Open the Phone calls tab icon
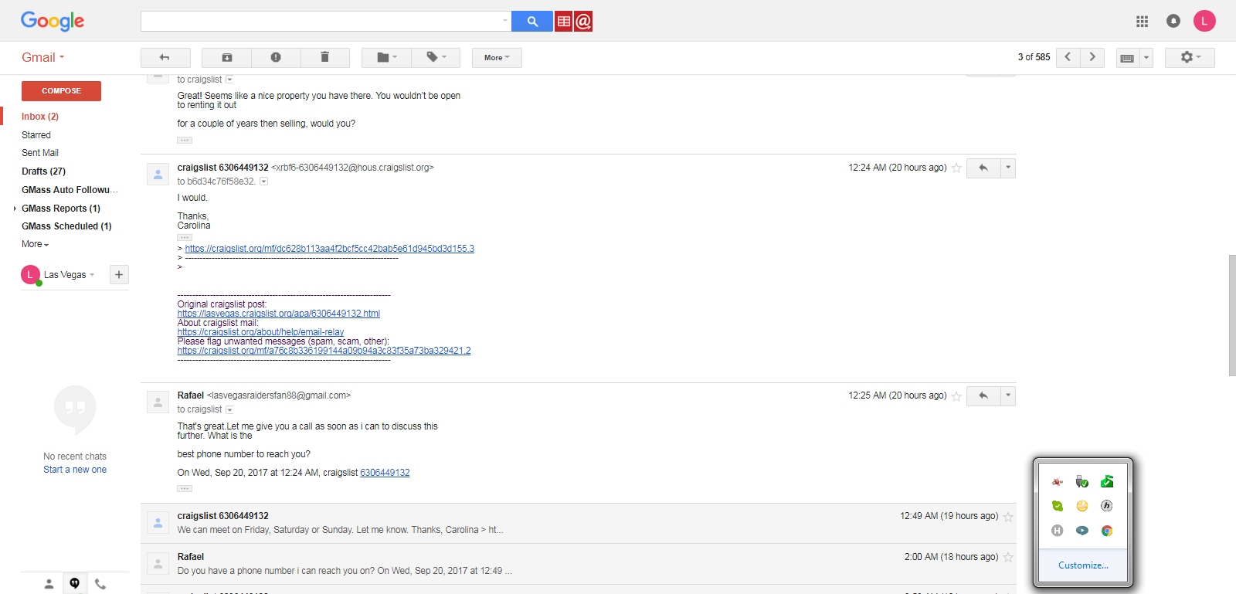 100,584
